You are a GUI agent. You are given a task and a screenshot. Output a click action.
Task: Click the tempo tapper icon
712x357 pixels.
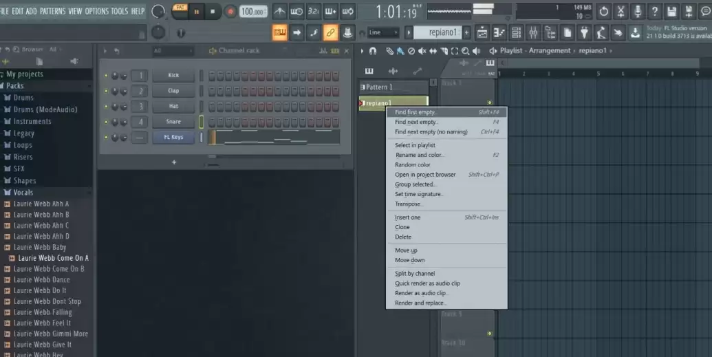coord(601,33)
